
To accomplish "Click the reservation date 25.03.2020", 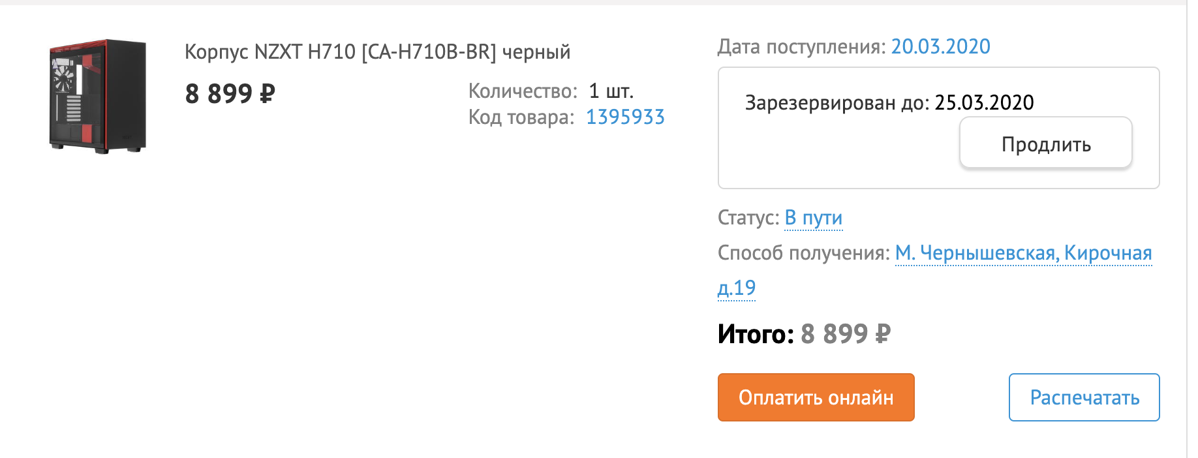I will click(x=984, y=102).
